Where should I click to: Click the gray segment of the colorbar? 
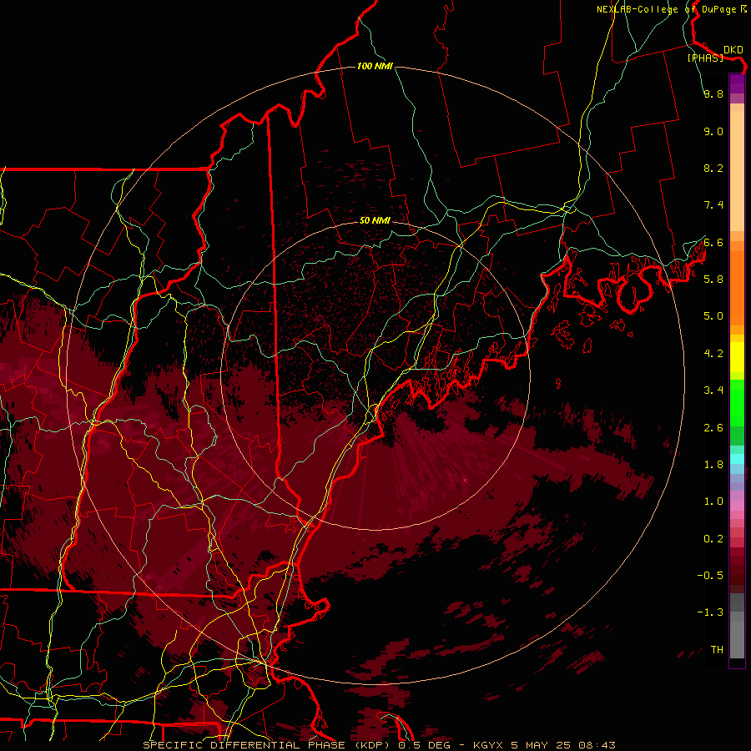737,628
